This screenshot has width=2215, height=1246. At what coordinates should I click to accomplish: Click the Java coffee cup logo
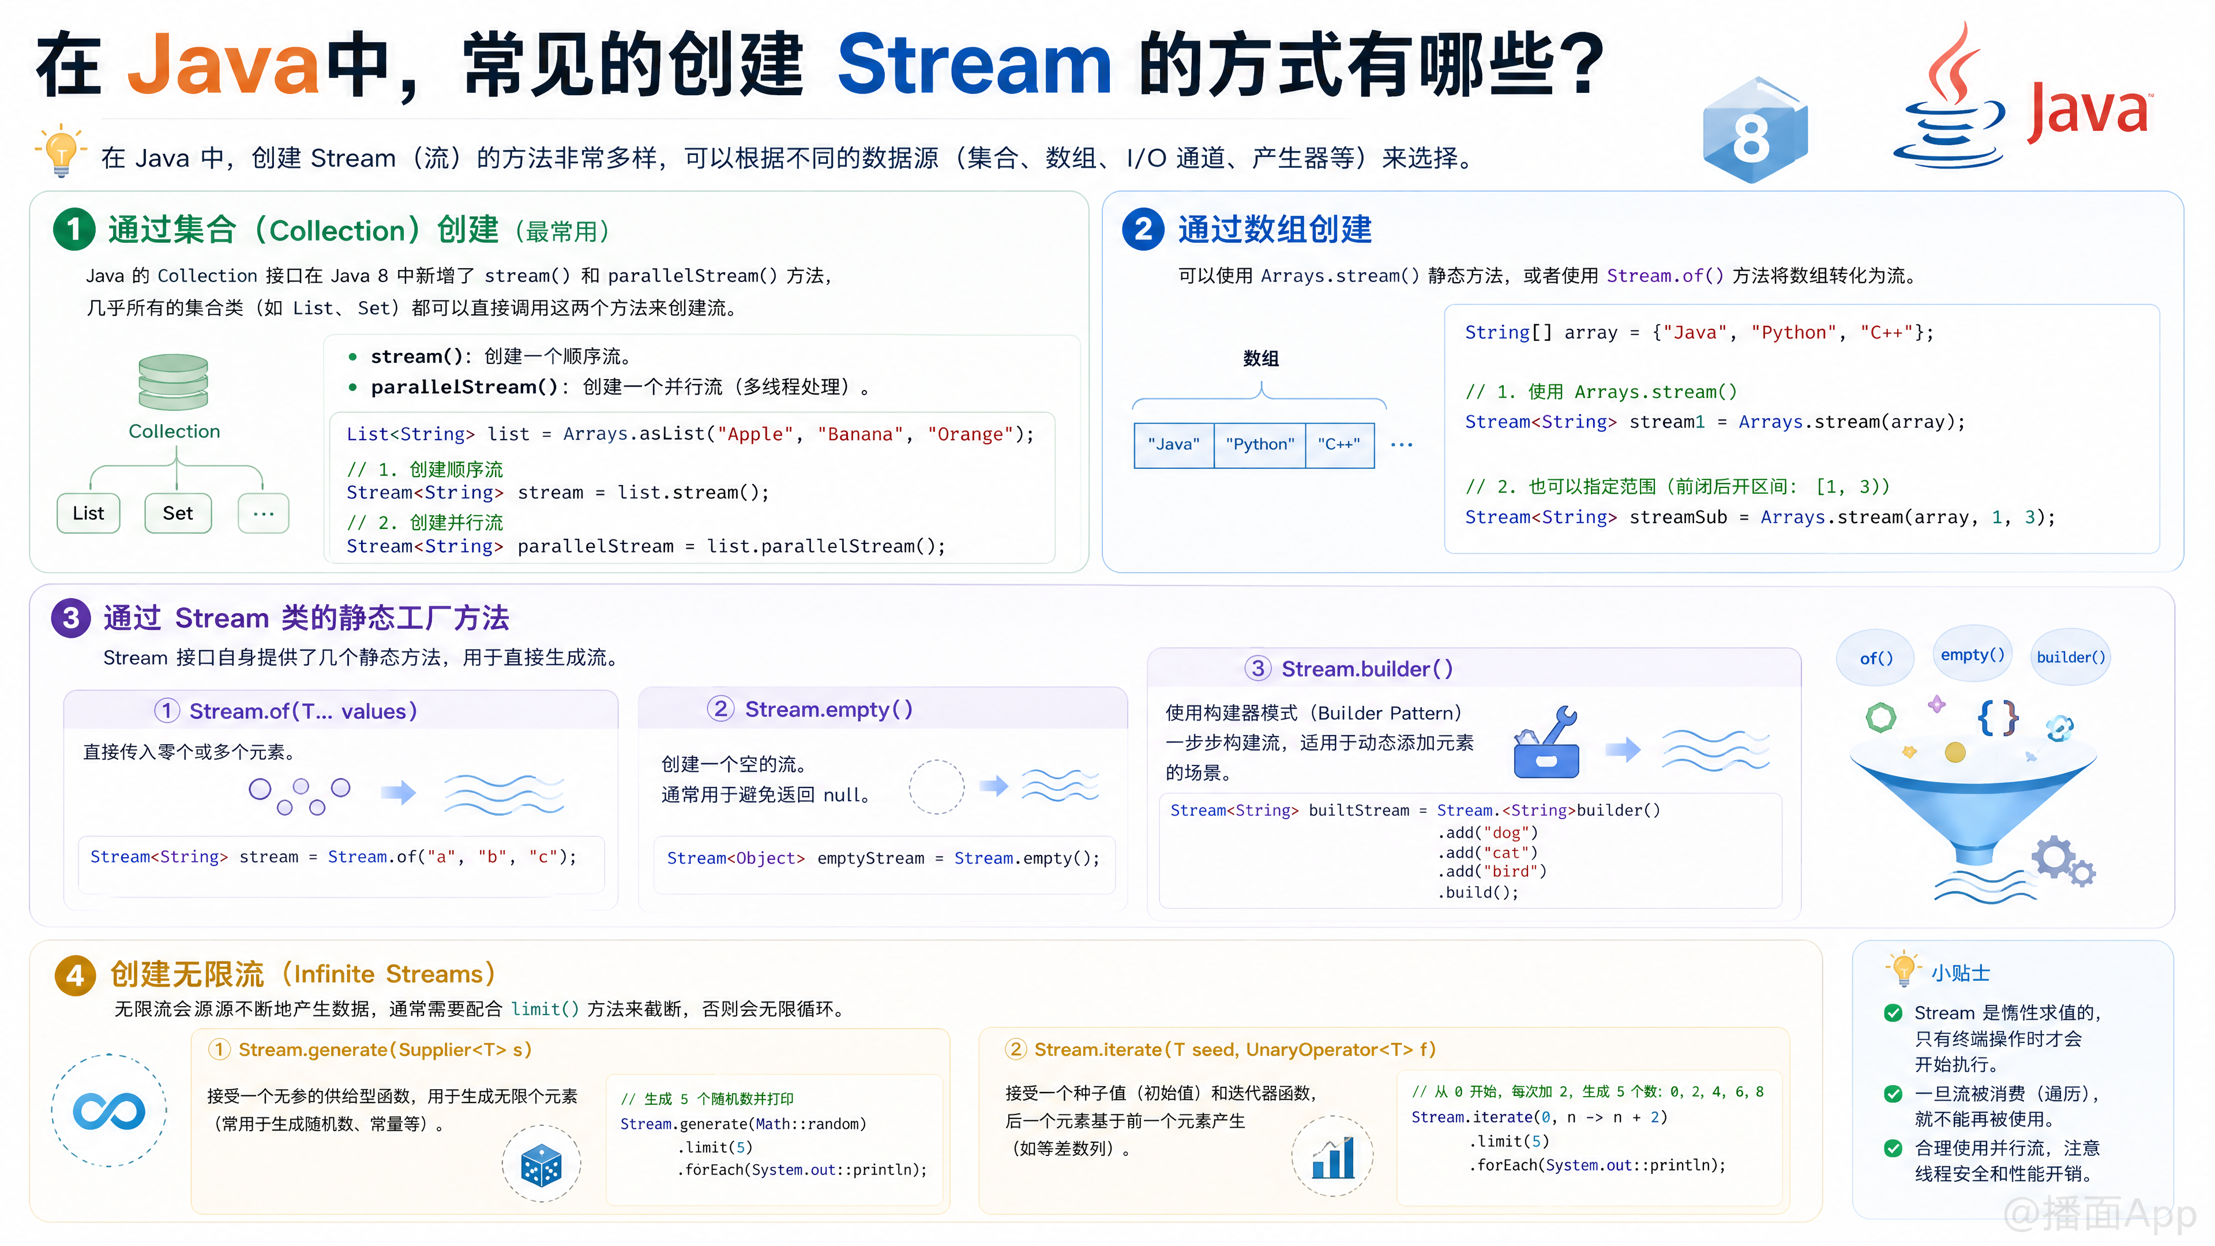click(x=1949, y=96)
